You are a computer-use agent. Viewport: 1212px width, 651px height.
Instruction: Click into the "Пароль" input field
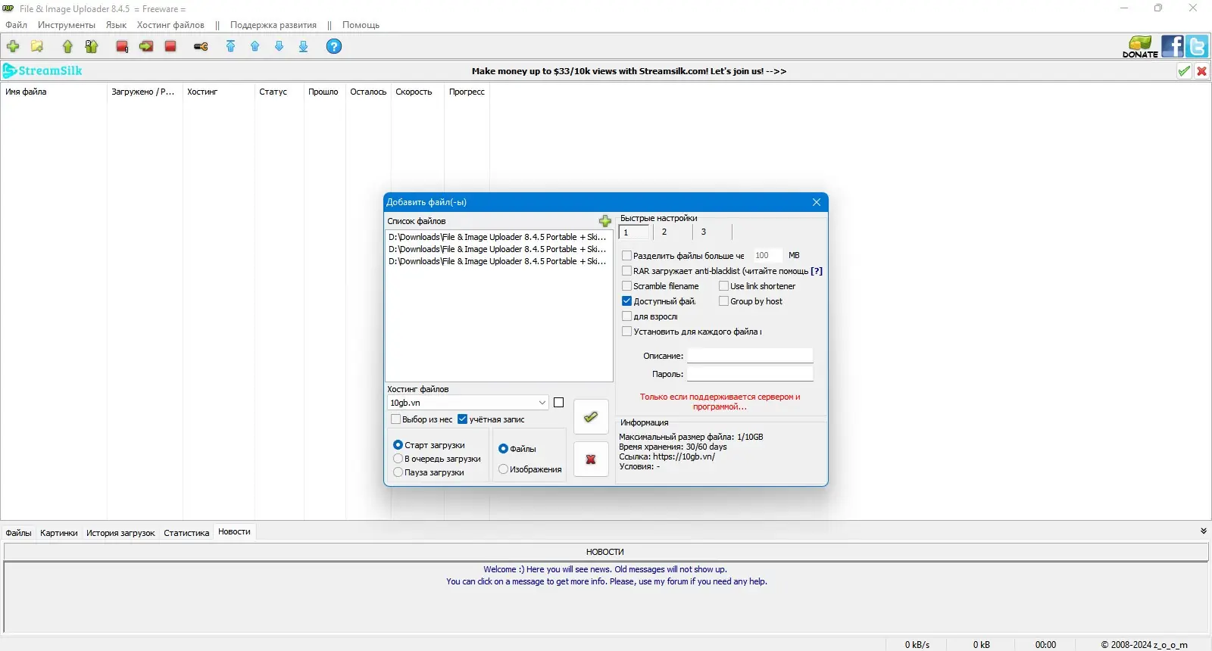coord(750,374)
